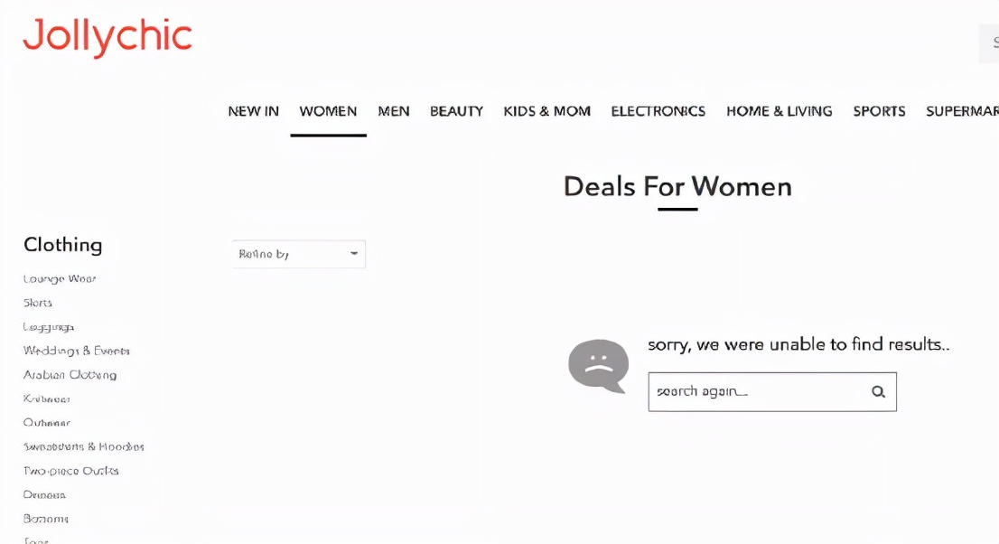The height and width of the screenshot is (544, 999).
Task: Open the BEAUTY category
Action: click(456, 111)
